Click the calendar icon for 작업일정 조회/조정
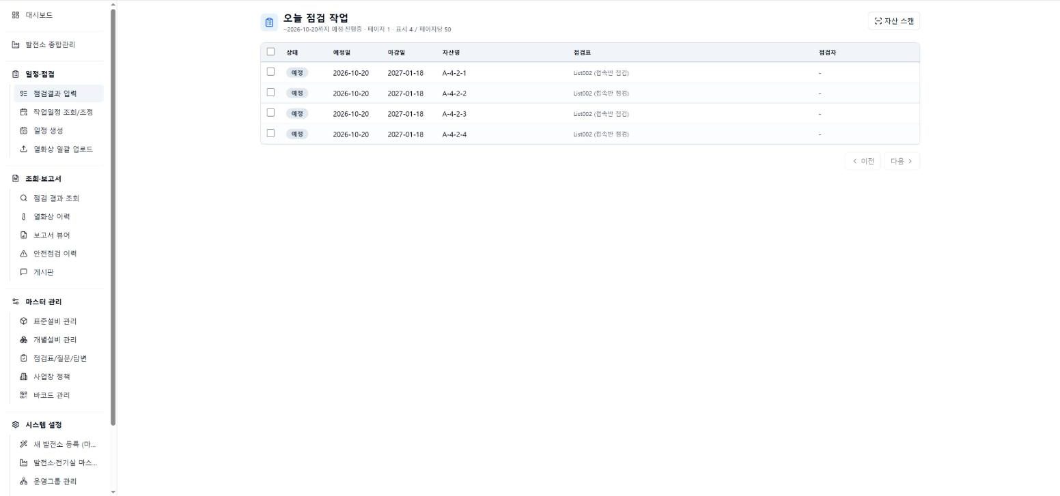Viewport: 1060px width, 496px height. coord(24,113)
